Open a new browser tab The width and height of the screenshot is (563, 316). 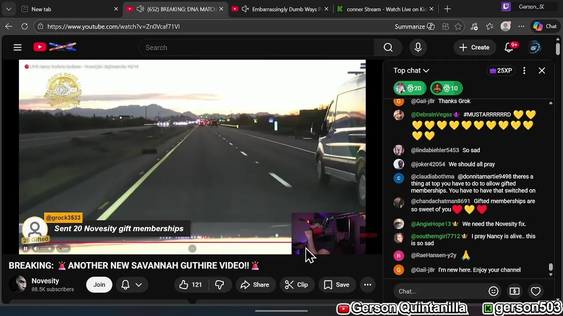click(447, 9)
